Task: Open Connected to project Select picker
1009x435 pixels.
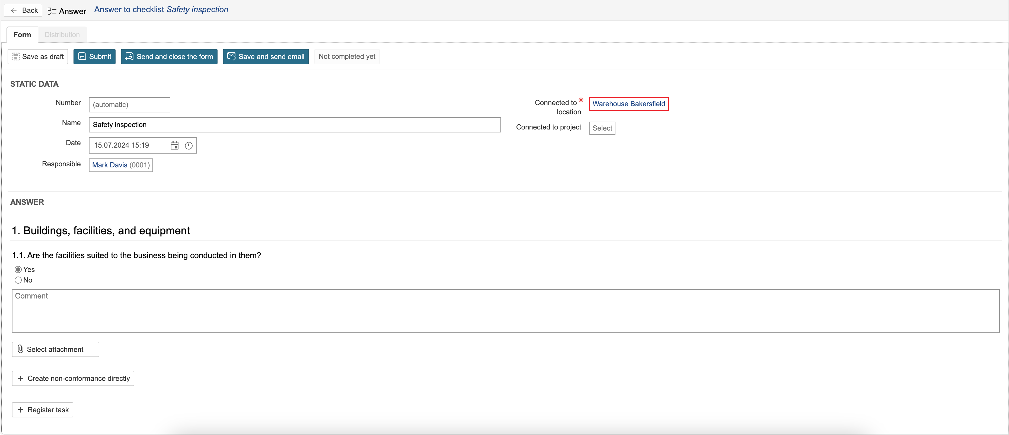Action: 602,128
